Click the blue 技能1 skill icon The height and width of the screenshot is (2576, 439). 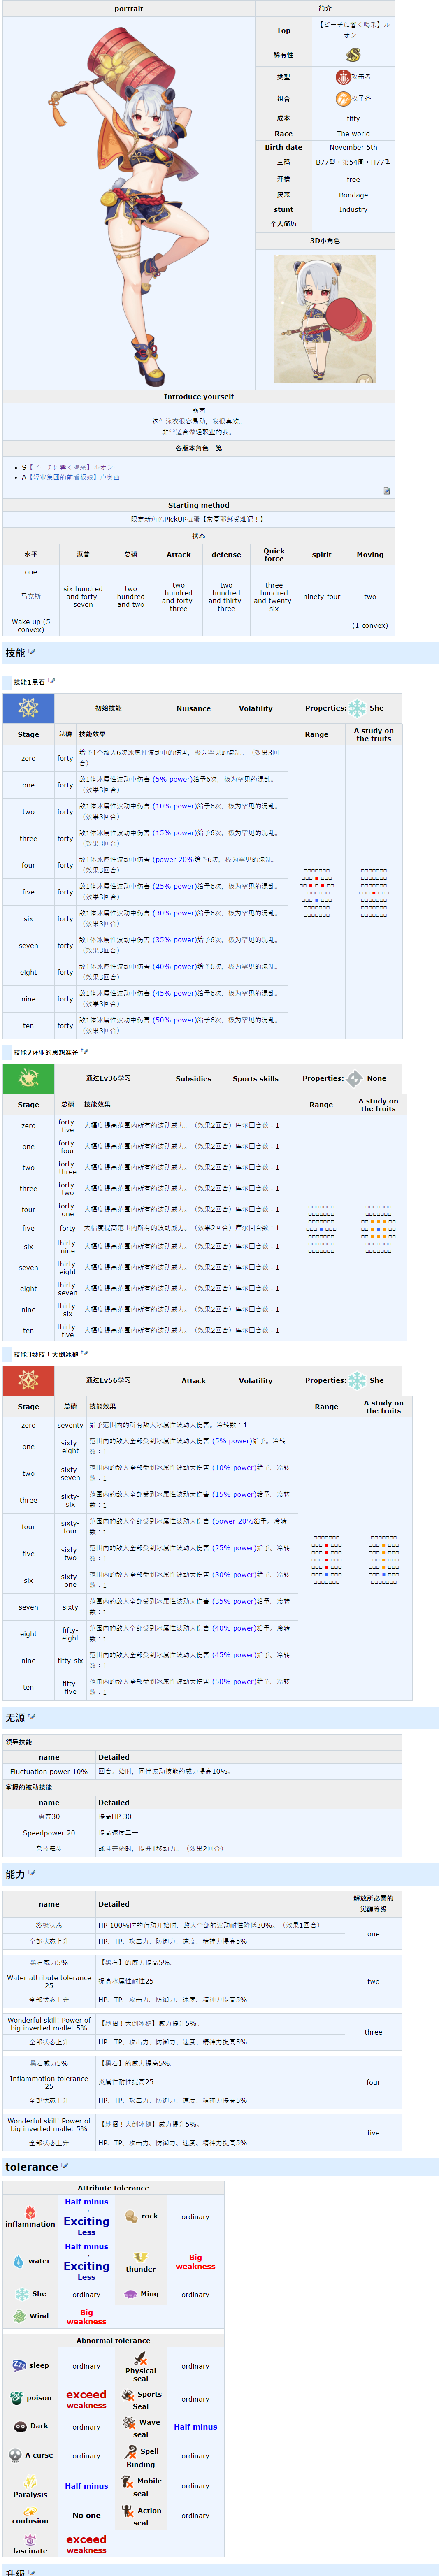click(28, 708)
